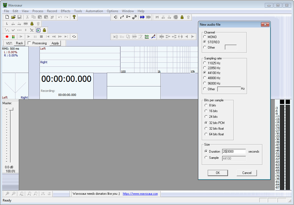Click the red Record button
Viewport: 294px width, 205px height.
click(x=7, y=36)
